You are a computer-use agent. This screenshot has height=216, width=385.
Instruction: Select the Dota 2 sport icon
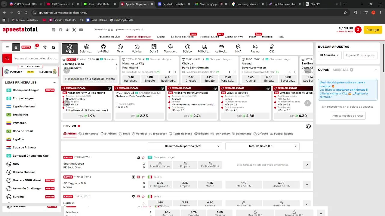(x=154, y=49)
